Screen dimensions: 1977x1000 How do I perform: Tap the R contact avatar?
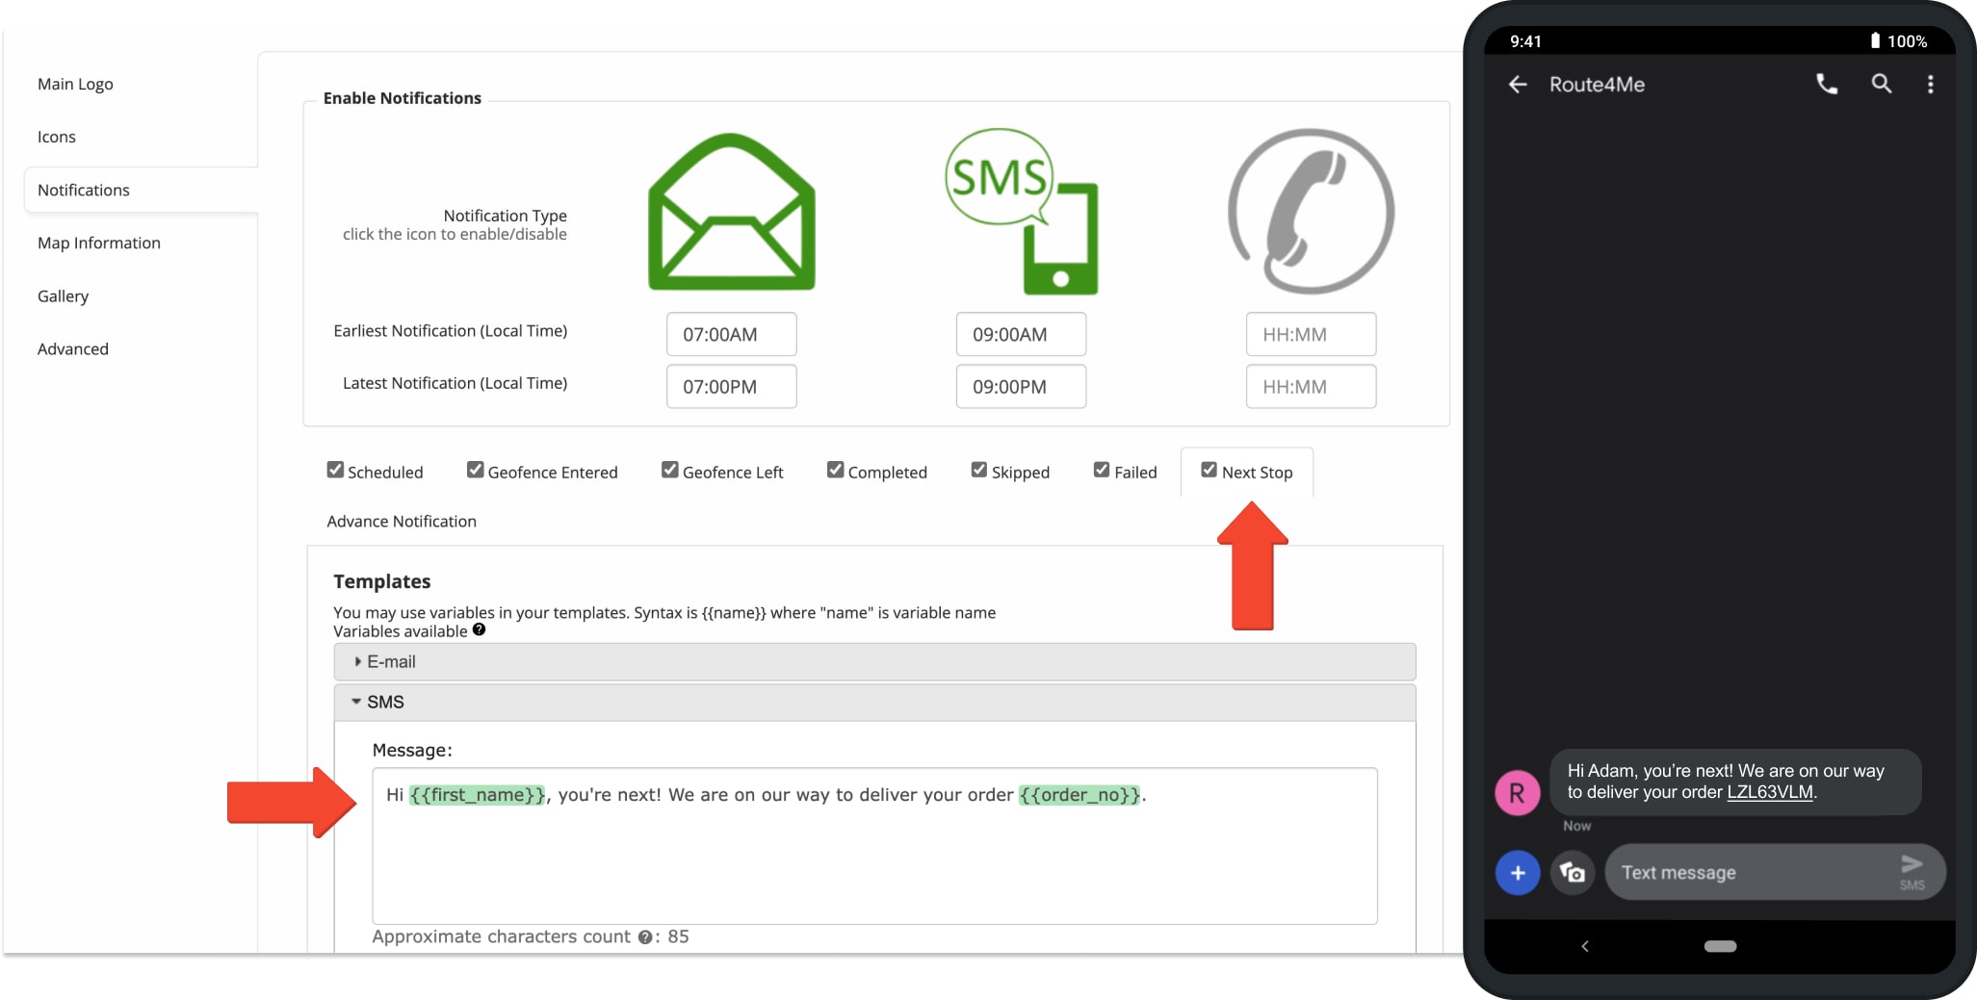[1517, 793]
